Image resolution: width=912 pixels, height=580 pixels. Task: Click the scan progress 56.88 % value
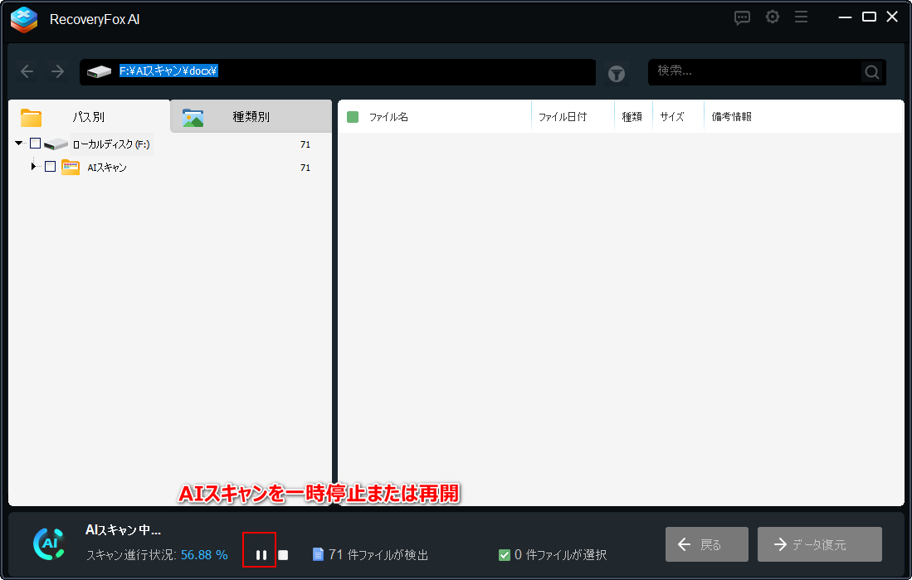click(204, 555)
